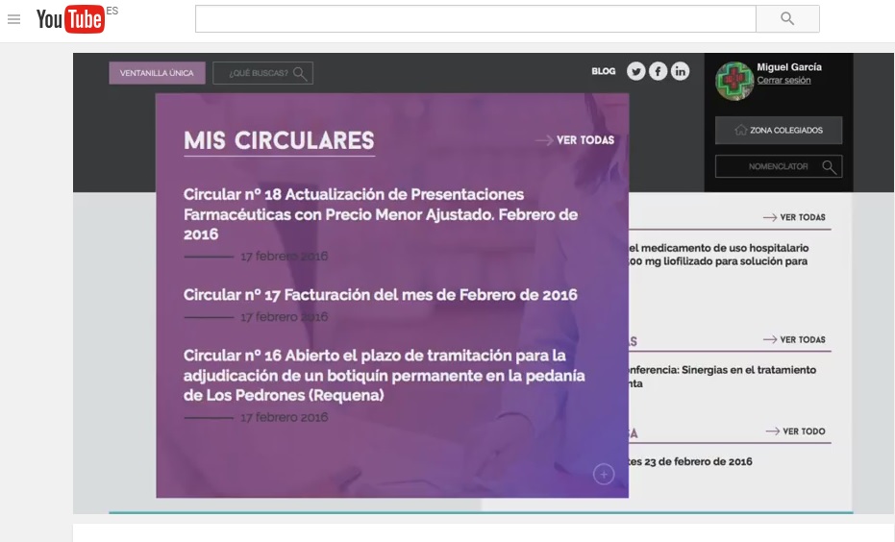The width and height of the screenshot is (895, 542).
Task: Click the Miguel García profile avatar
Action: point(733,81)
